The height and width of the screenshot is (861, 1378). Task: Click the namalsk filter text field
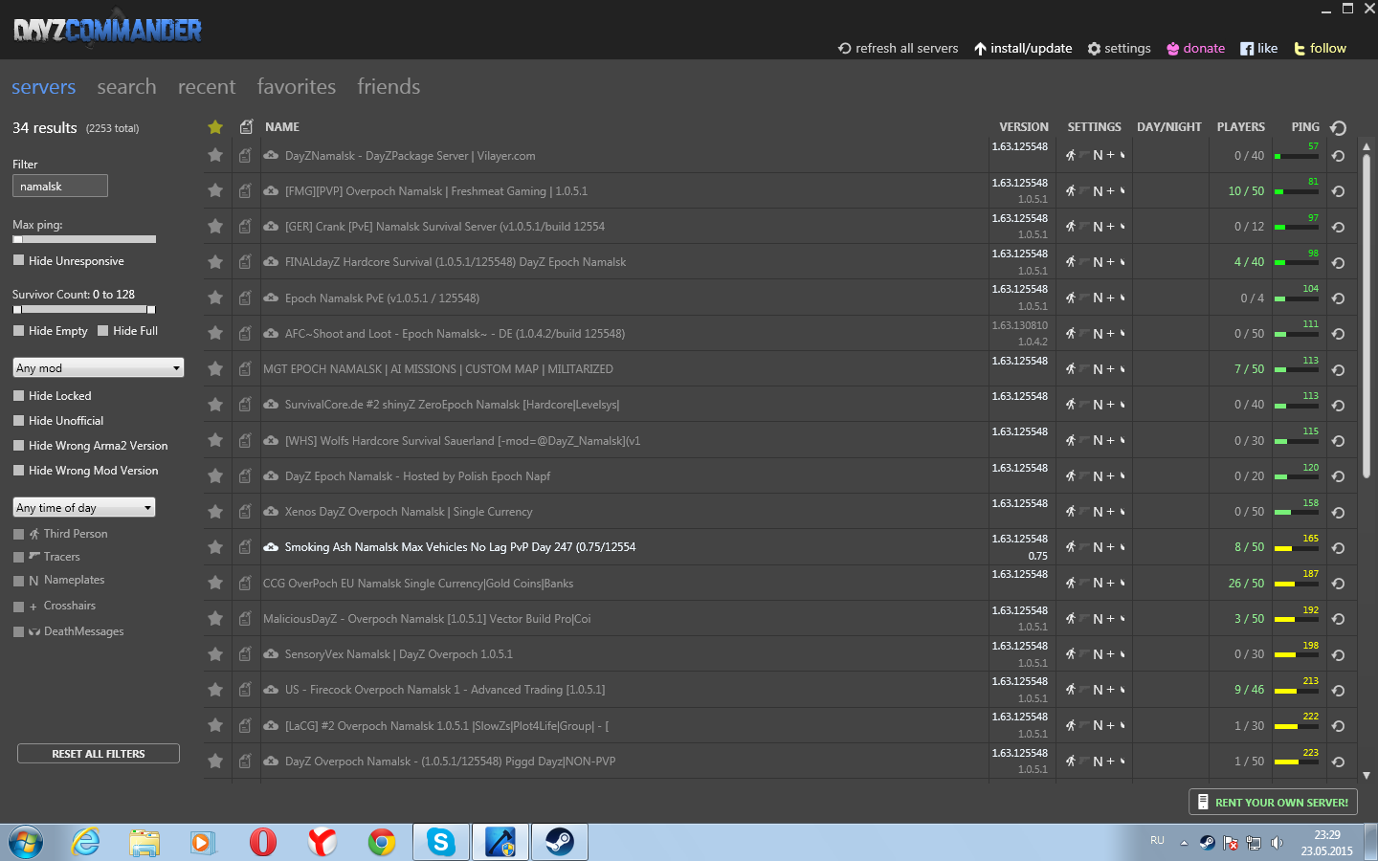point(60,186)
